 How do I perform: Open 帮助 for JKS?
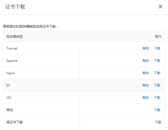tap(146, 98)
